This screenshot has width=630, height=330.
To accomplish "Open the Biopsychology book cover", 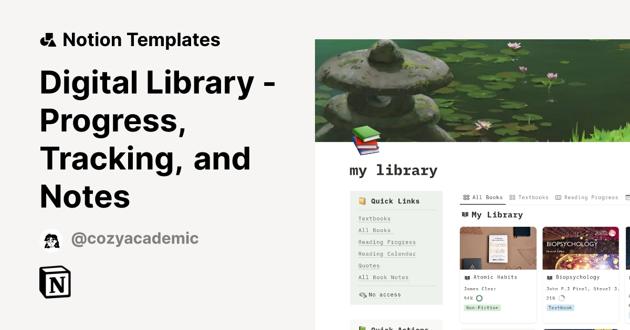I will [581, 248].
